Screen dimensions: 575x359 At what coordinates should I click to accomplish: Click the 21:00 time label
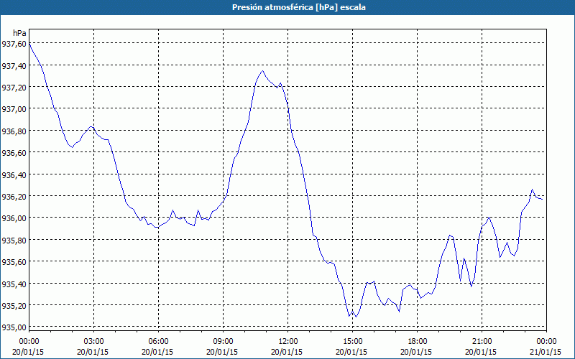pos(482,342)
